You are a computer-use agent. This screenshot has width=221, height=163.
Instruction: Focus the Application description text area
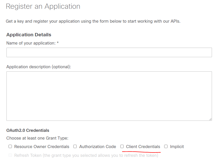pos(109,96)
